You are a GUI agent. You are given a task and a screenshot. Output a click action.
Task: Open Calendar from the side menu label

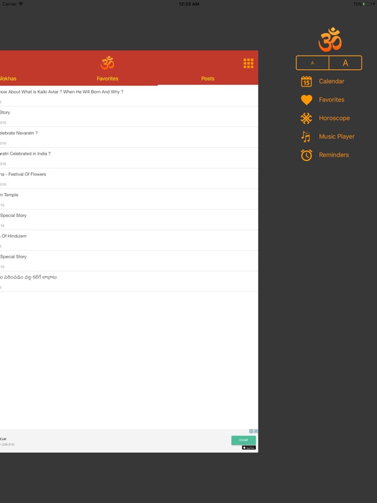coord(332,82)
